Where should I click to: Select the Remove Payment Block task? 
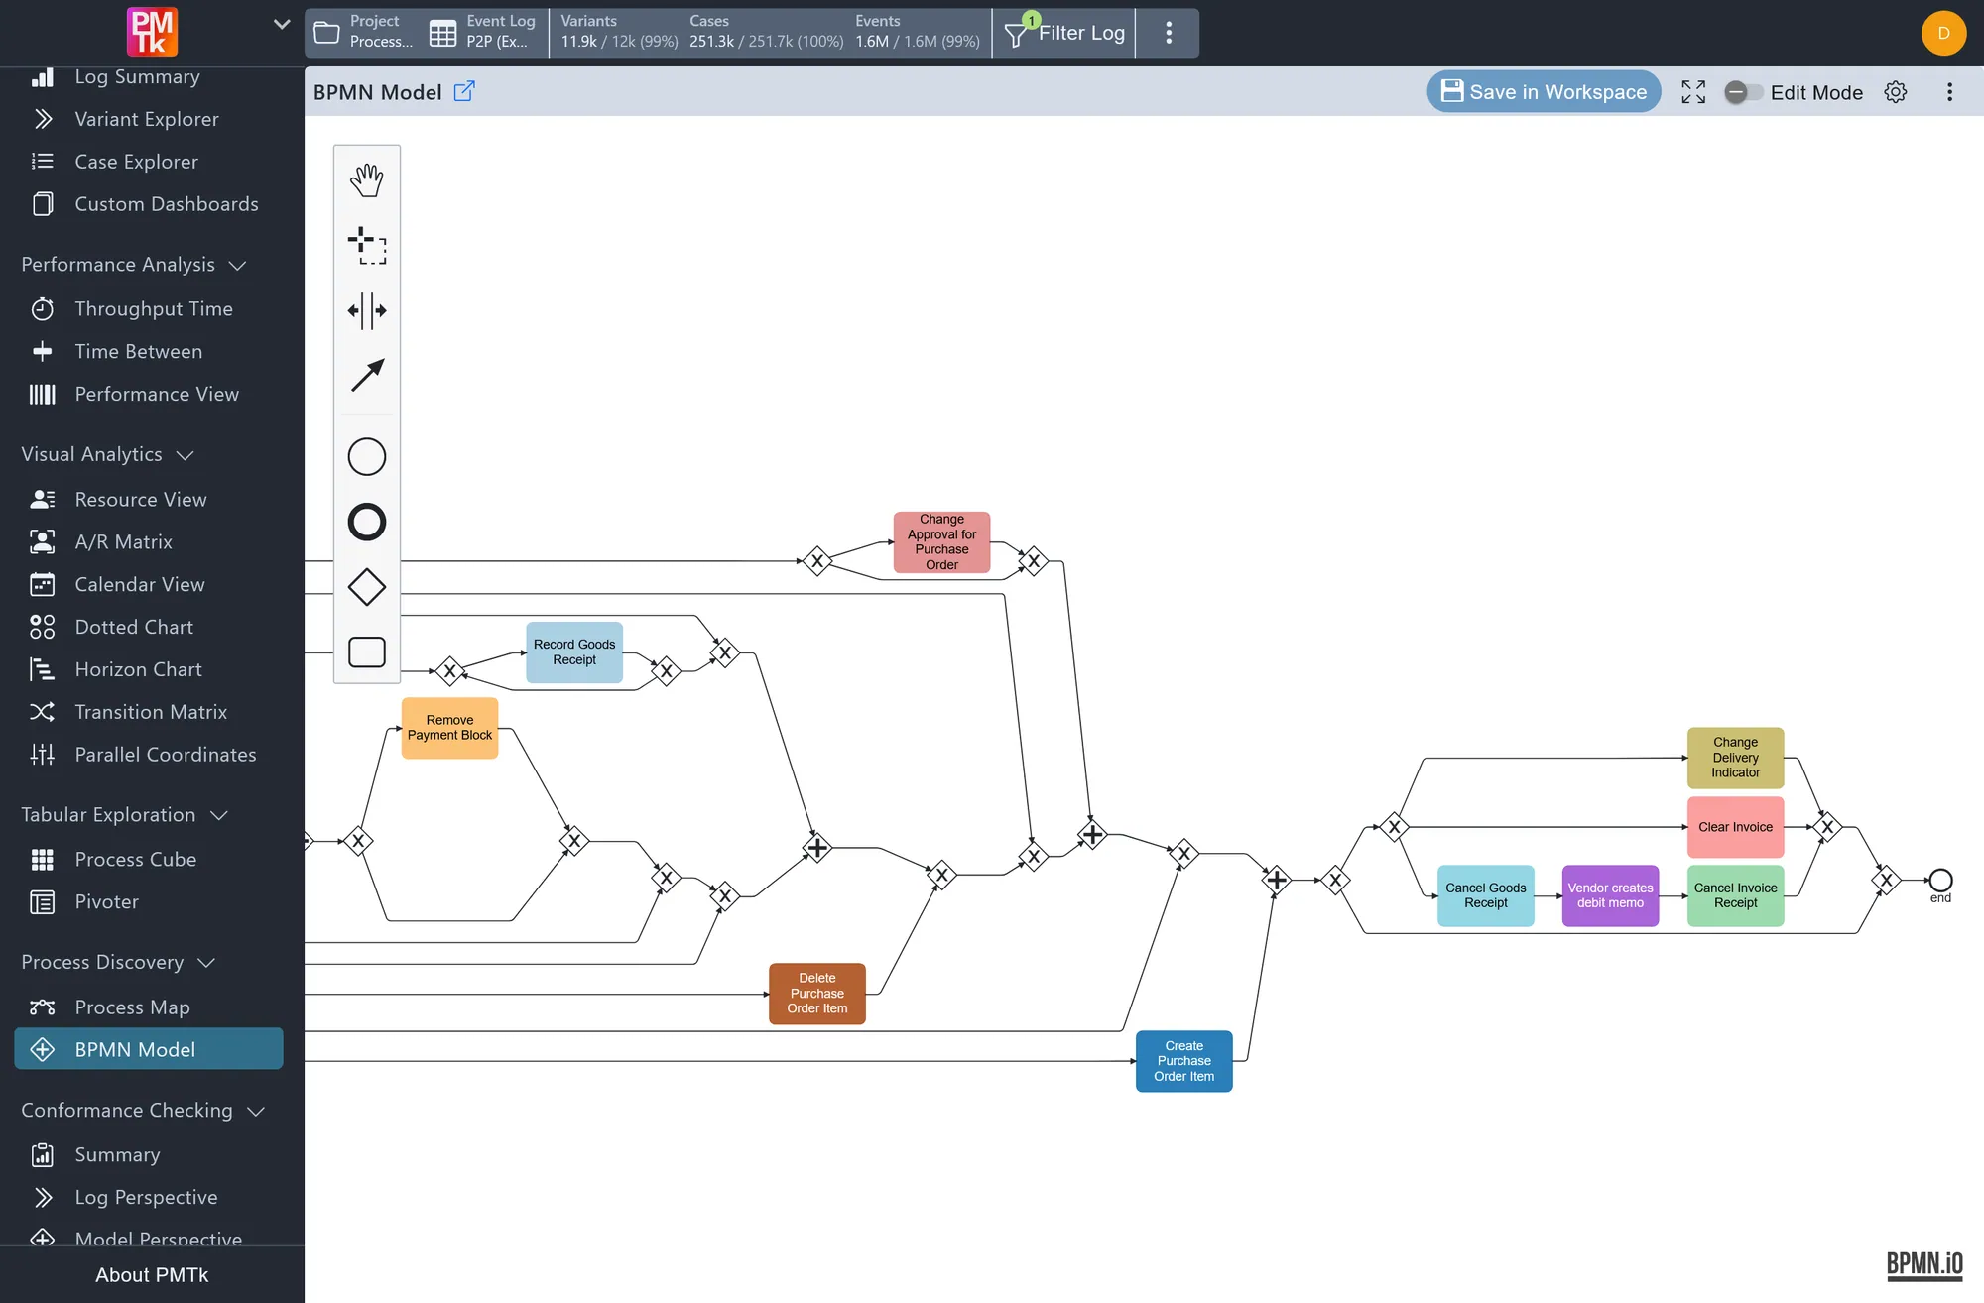pyautogui.click(x=449, y=728)
